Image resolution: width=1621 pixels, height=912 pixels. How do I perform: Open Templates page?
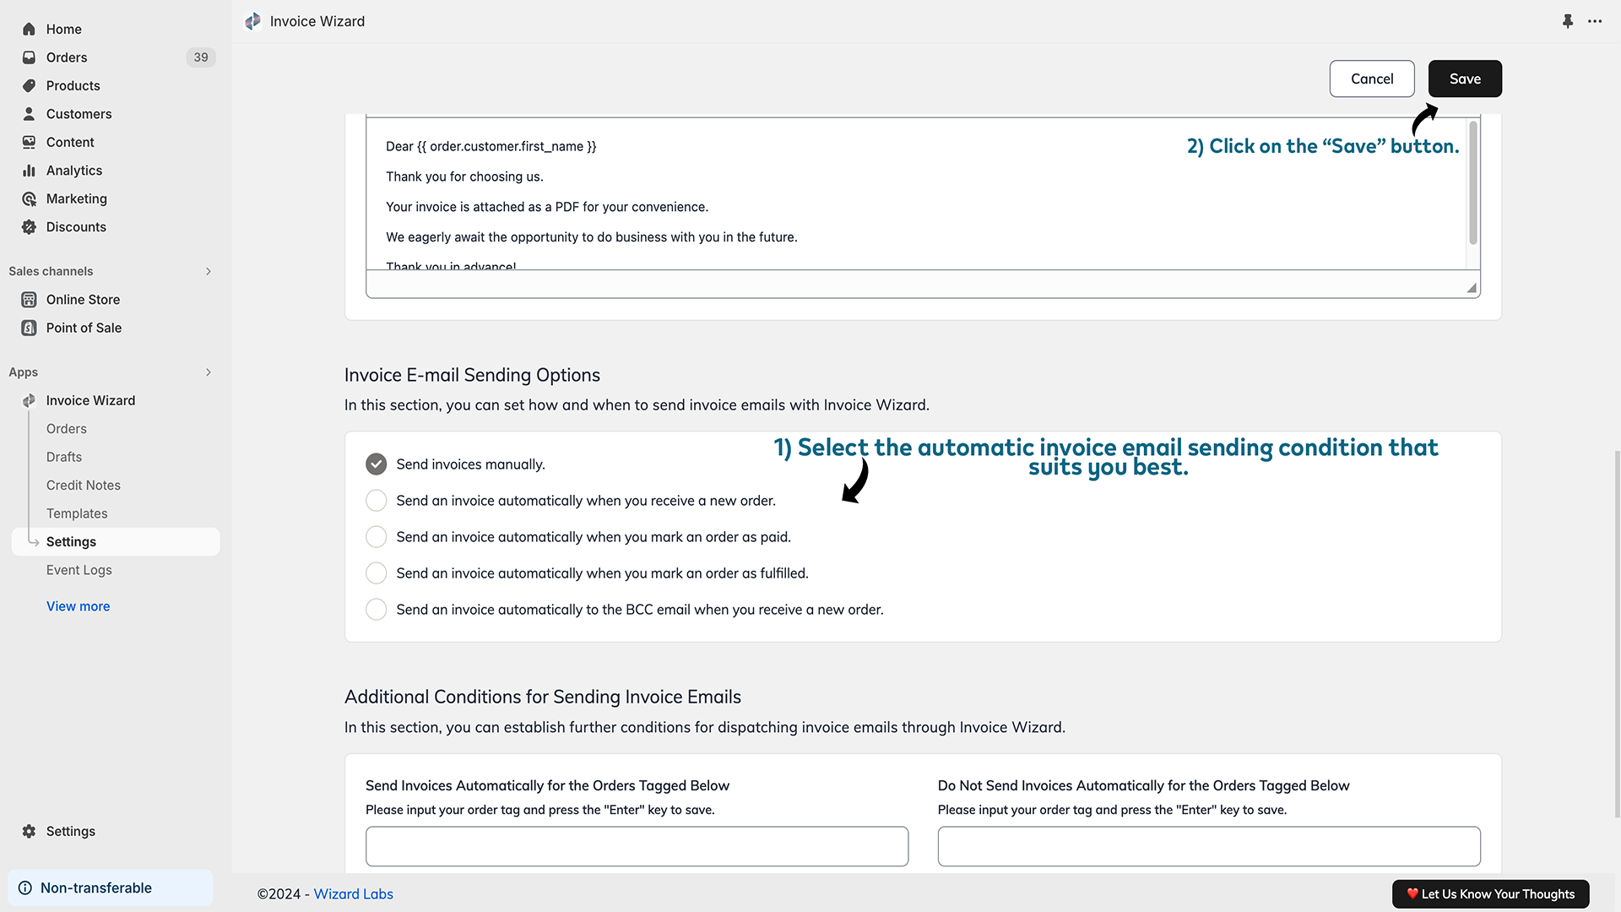77,513
